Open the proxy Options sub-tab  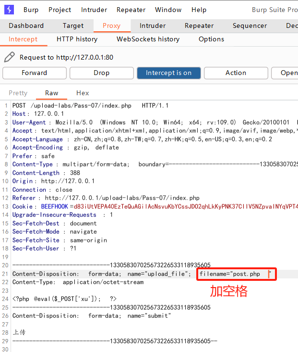click(211, 39)
